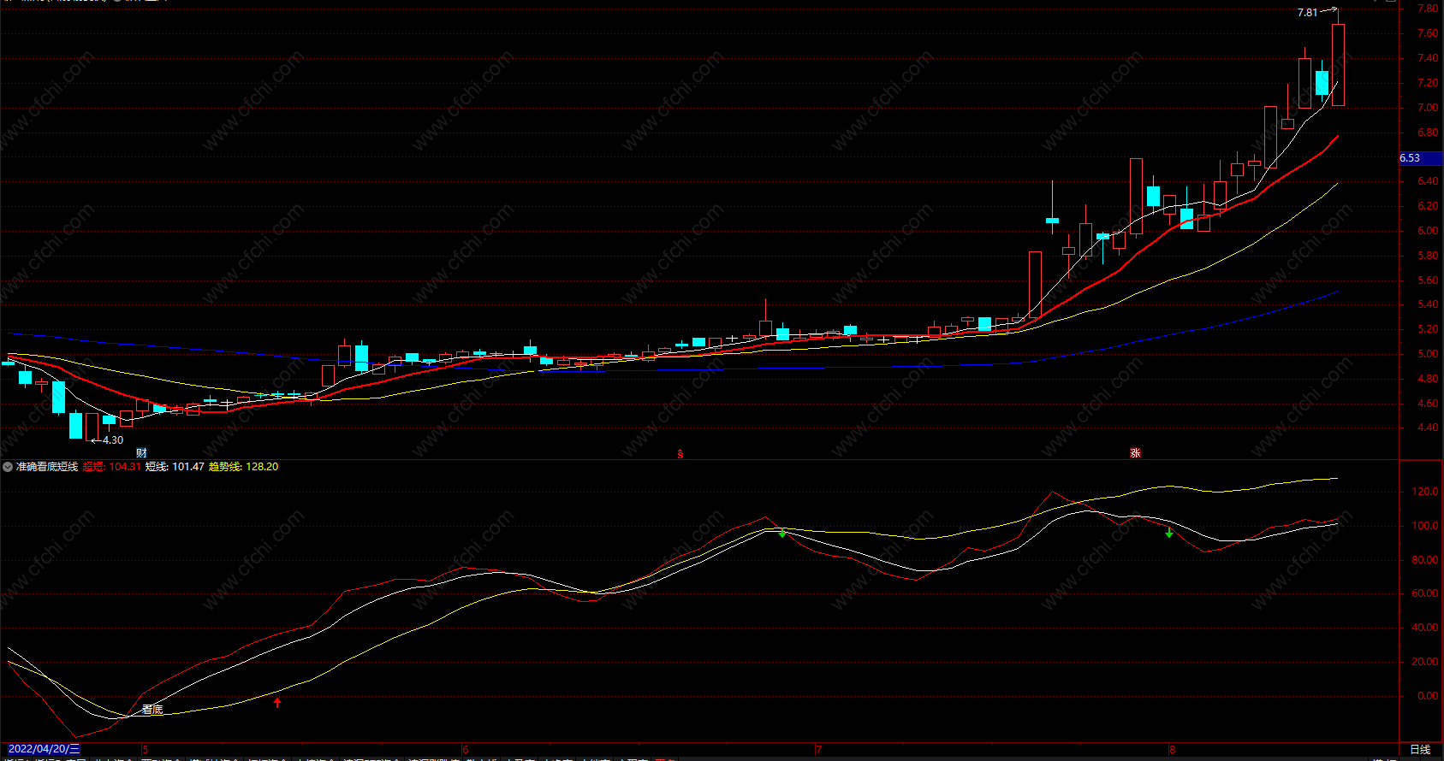Click the 60.00 indicator axis label
This screenshot has width=1444, height=761.
(x=1425, y=593)
